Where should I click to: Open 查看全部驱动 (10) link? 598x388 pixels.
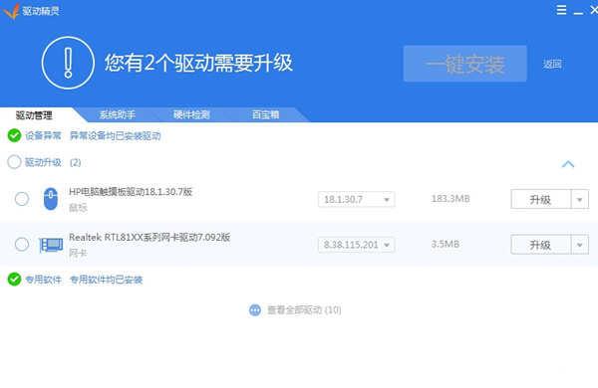click(x=304, y=310)
